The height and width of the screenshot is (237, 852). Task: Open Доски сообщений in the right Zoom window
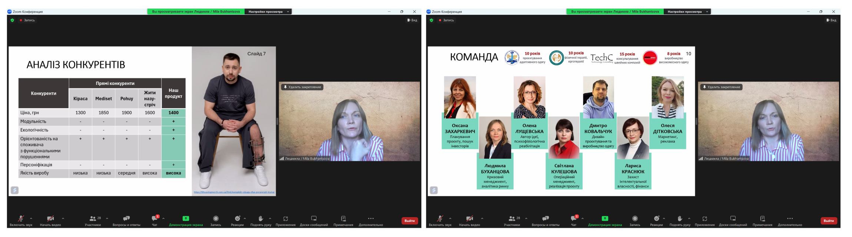[x=733, y=220]
